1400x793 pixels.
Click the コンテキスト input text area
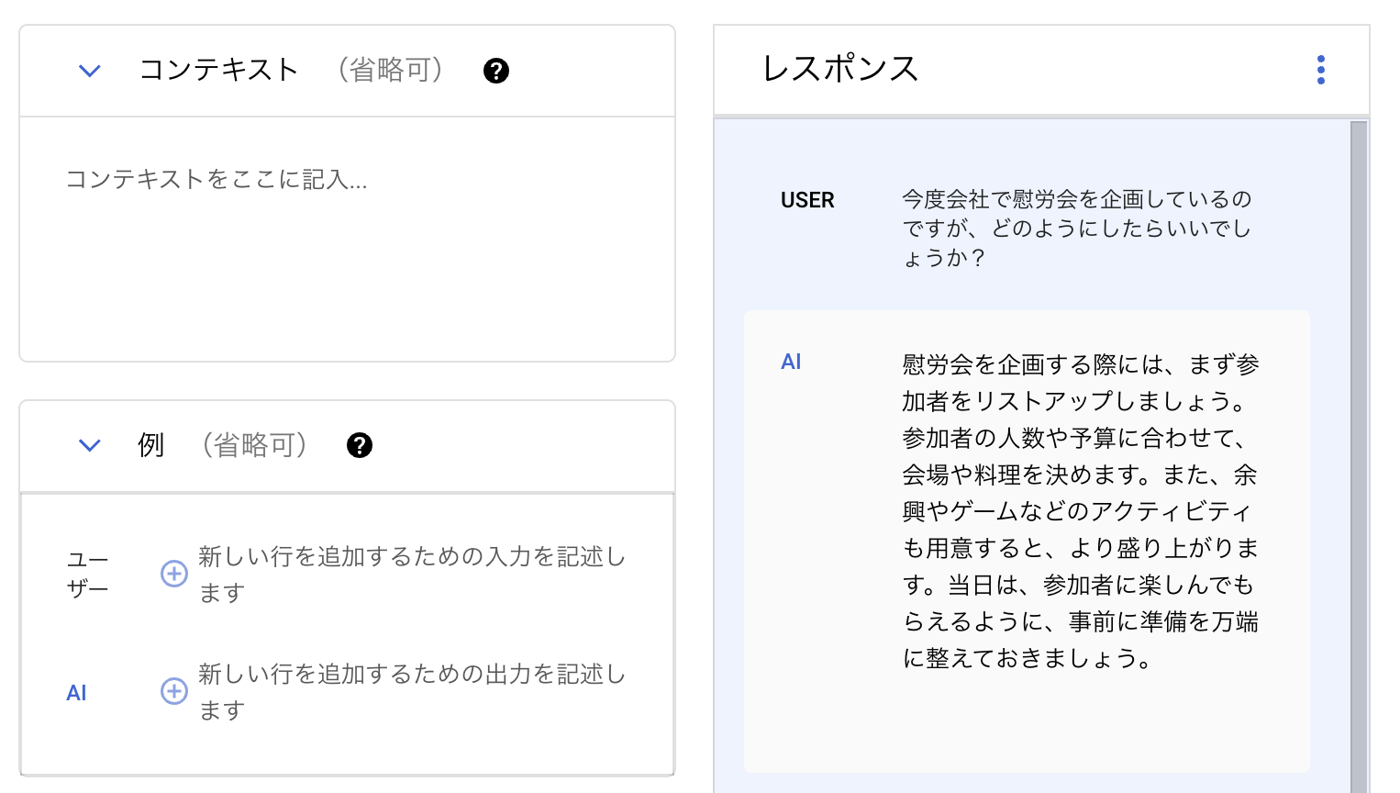tap(347, 237)
